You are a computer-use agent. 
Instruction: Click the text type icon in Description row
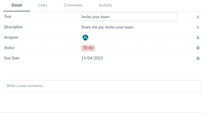tap(198, 27)
